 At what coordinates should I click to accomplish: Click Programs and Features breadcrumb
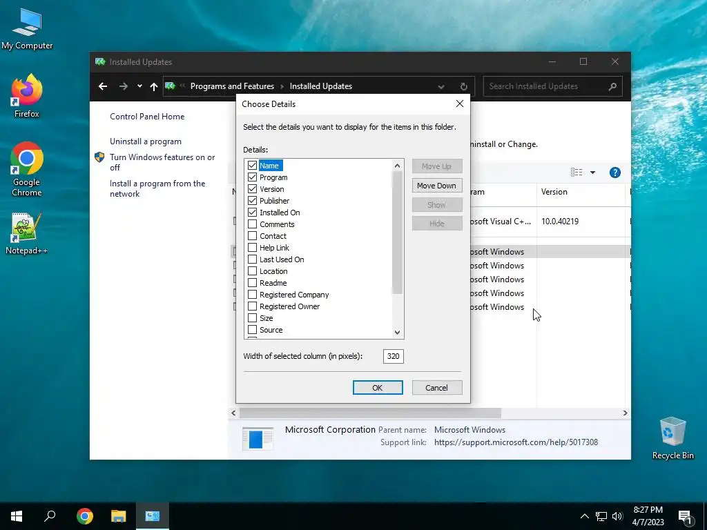tap(232, 86)
